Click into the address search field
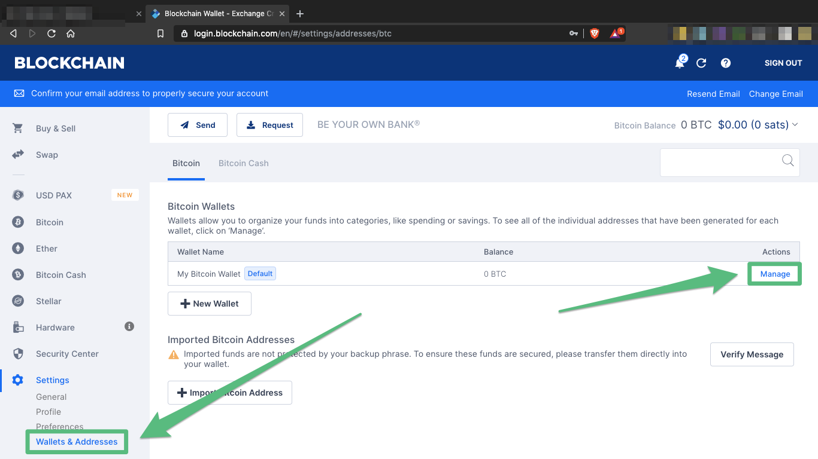Screen dimensions: 818x459 [729, 163]
